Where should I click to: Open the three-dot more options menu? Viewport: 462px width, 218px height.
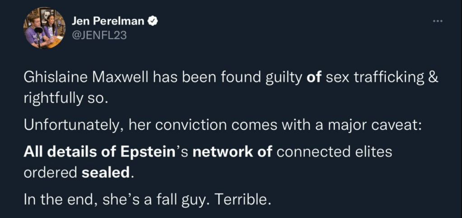[437, 21]
